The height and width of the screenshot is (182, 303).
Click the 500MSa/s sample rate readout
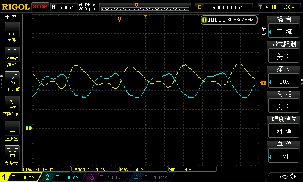(x=88, y=5)
